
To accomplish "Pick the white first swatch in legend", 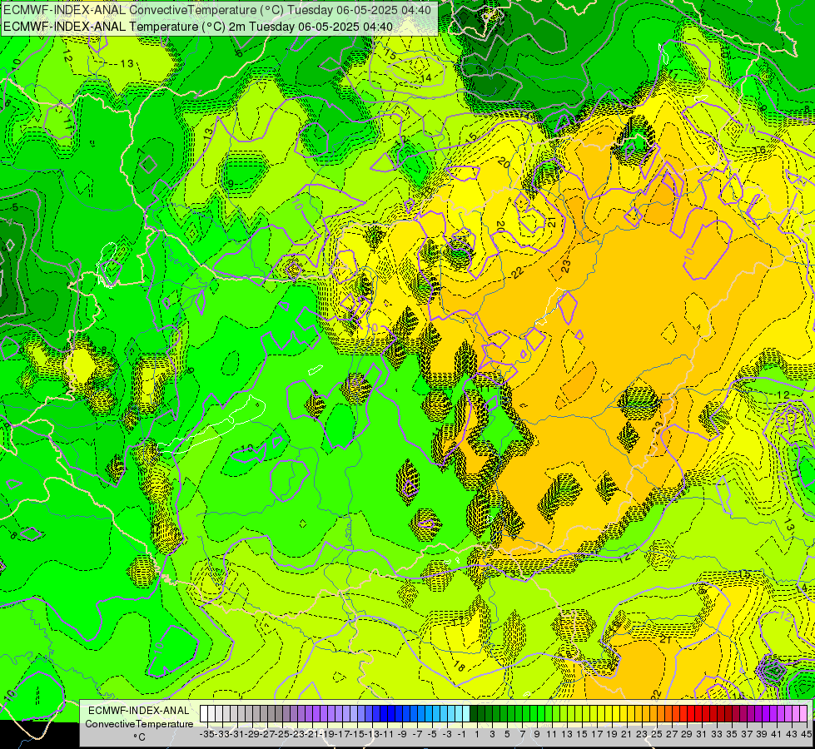I will pos(204,714).
